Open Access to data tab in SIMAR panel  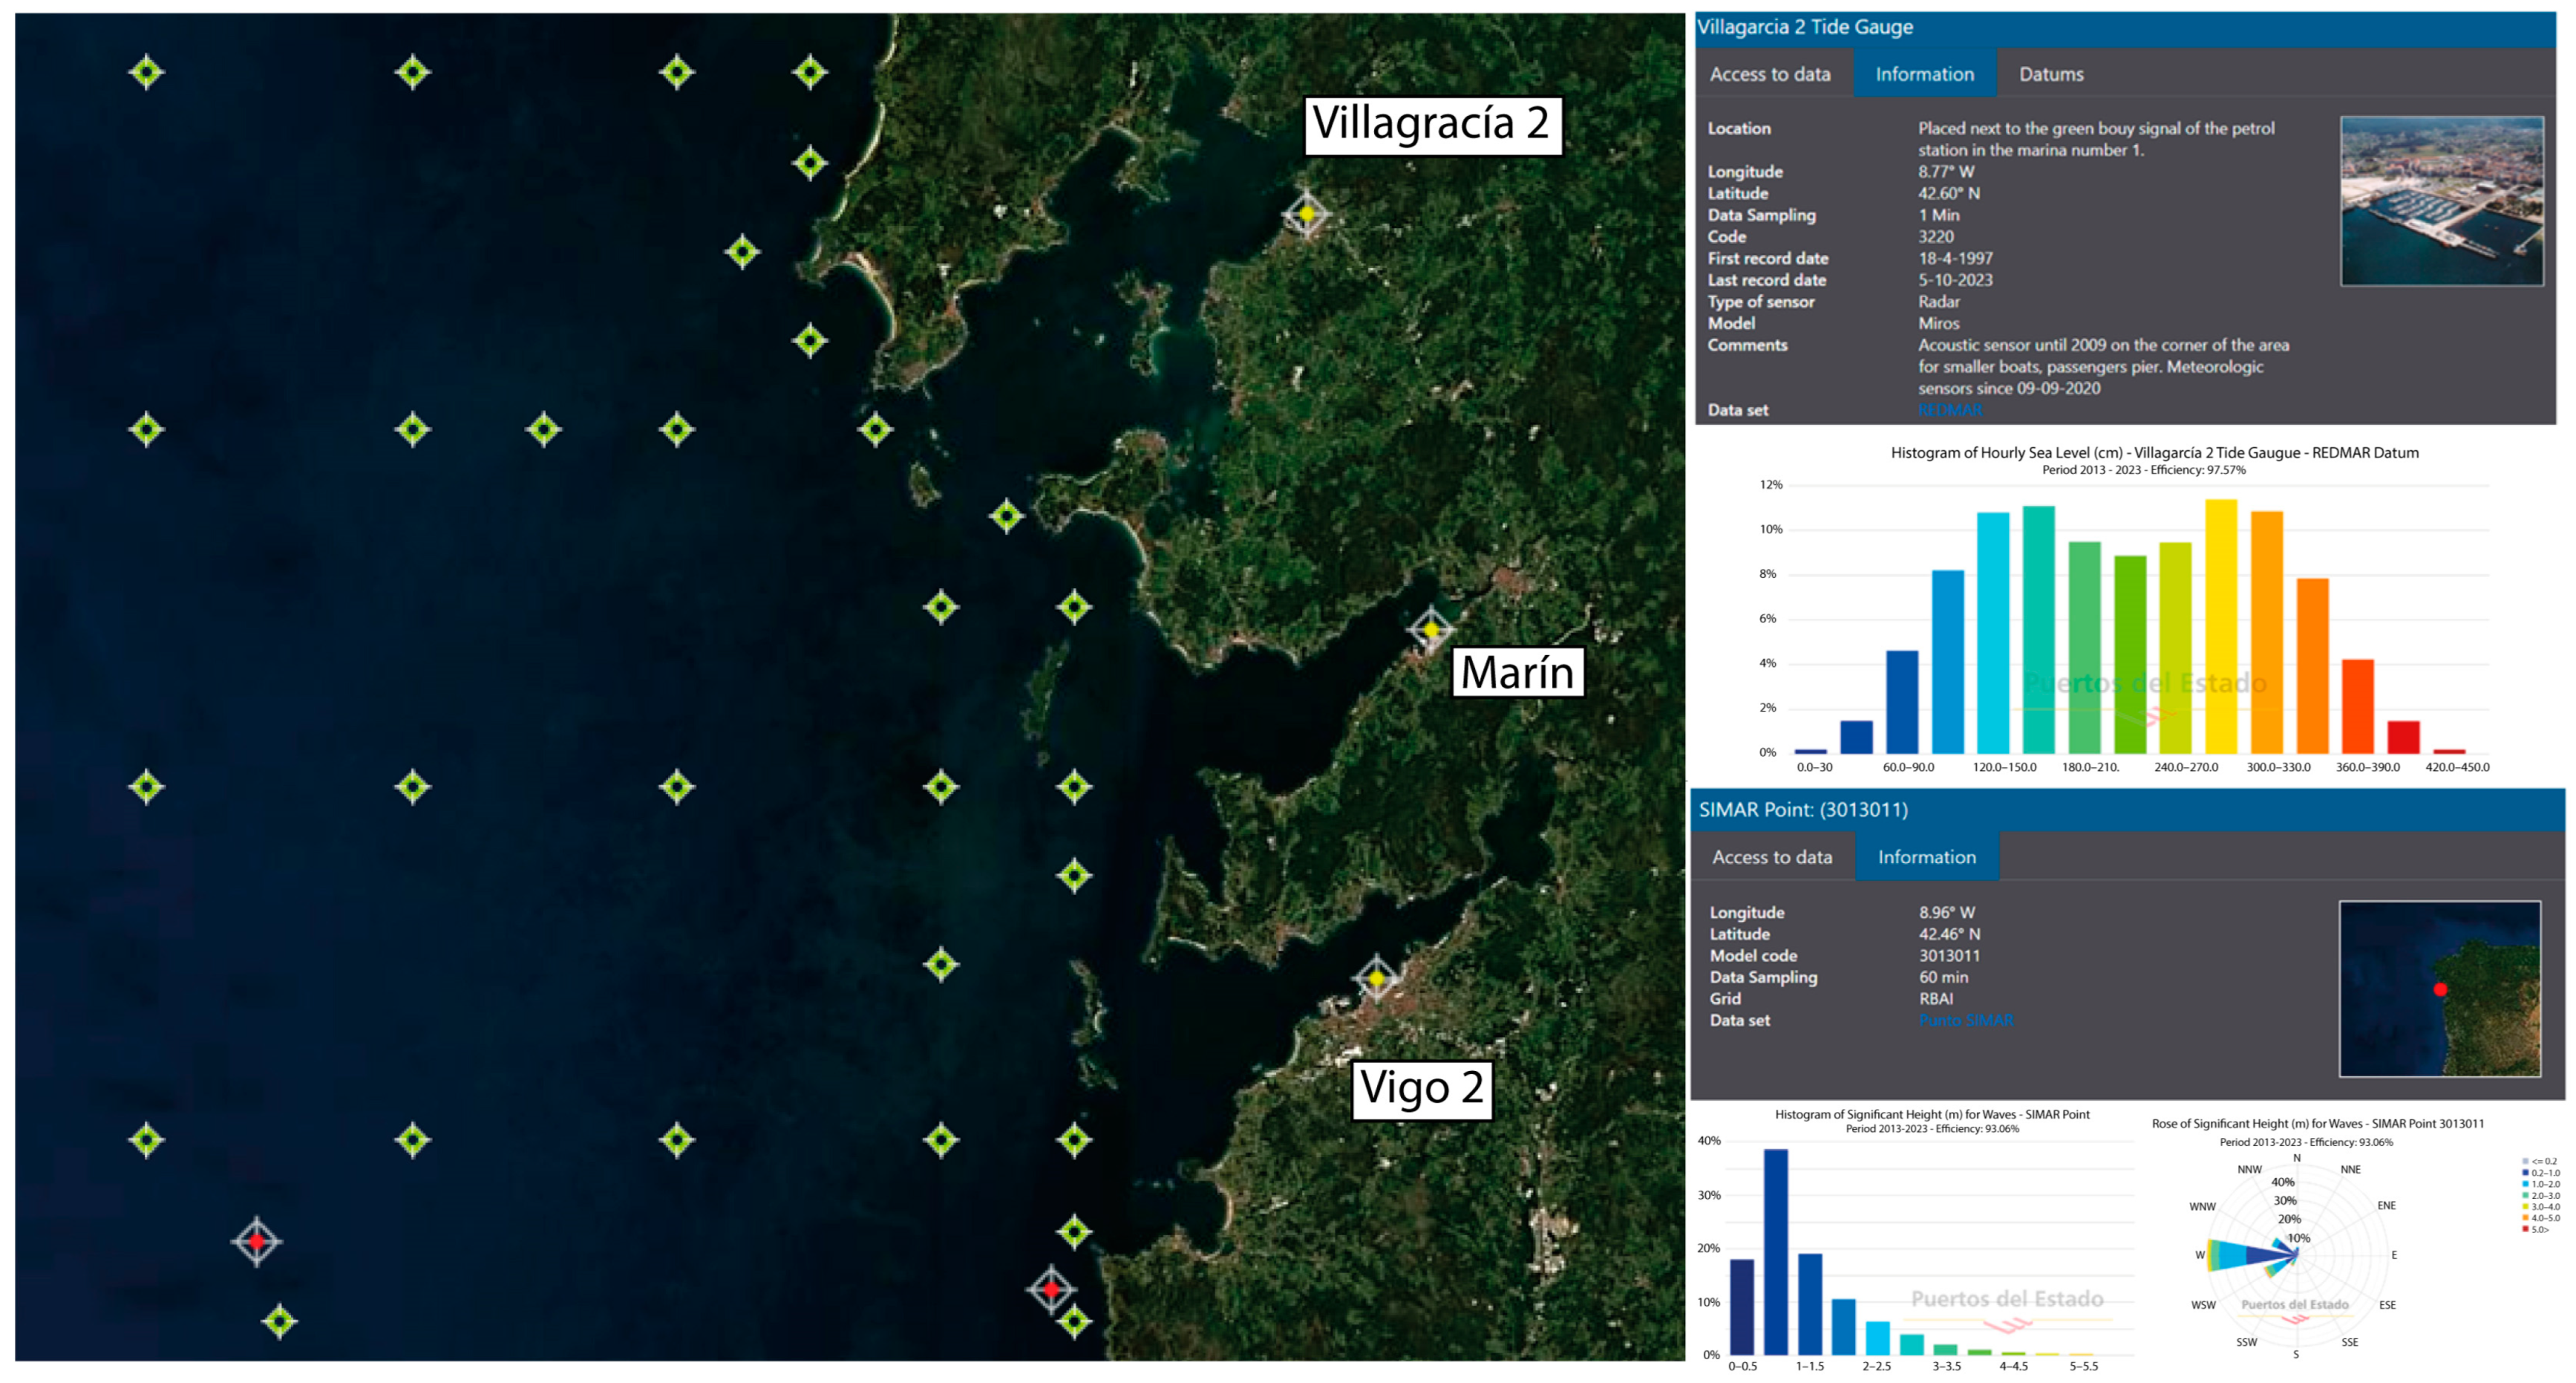point(1771,856)
